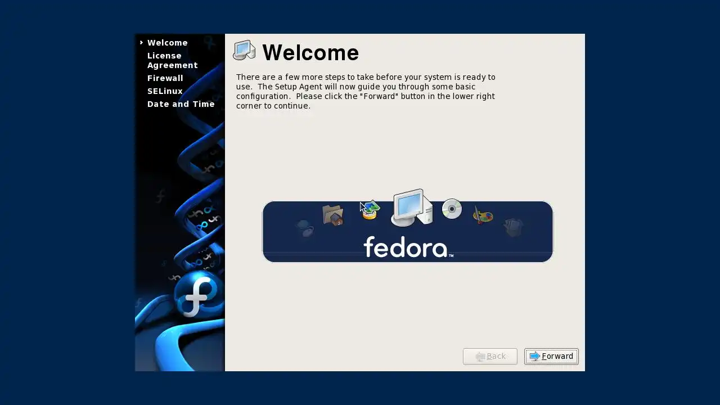Select License Agreement in the sidebar

point(173,61)
